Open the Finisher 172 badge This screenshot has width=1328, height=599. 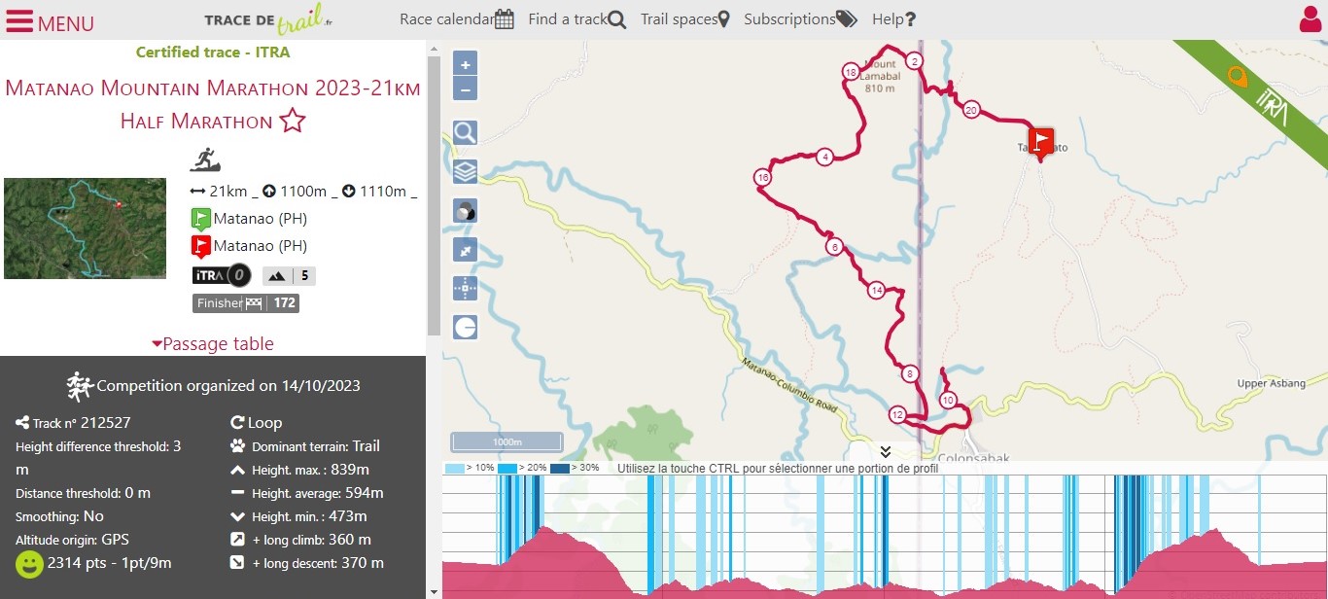245,303
